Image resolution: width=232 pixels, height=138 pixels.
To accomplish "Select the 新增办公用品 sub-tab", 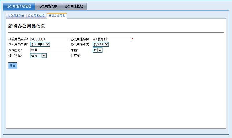I will [x=57, y=16].
